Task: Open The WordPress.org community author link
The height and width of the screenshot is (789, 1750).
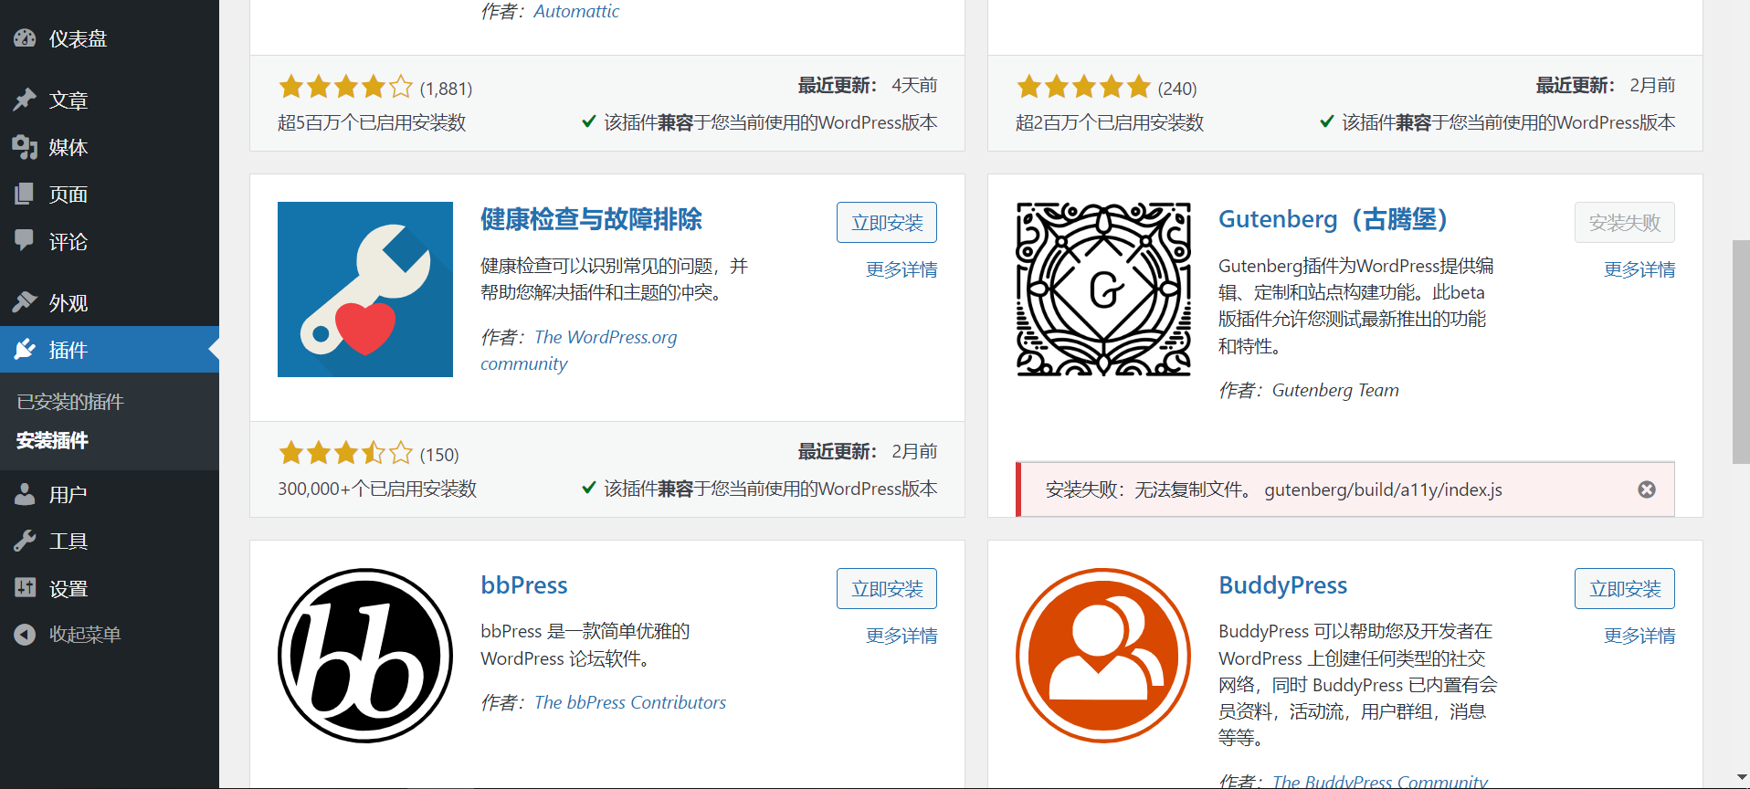Action: click(x=579, y=350)
